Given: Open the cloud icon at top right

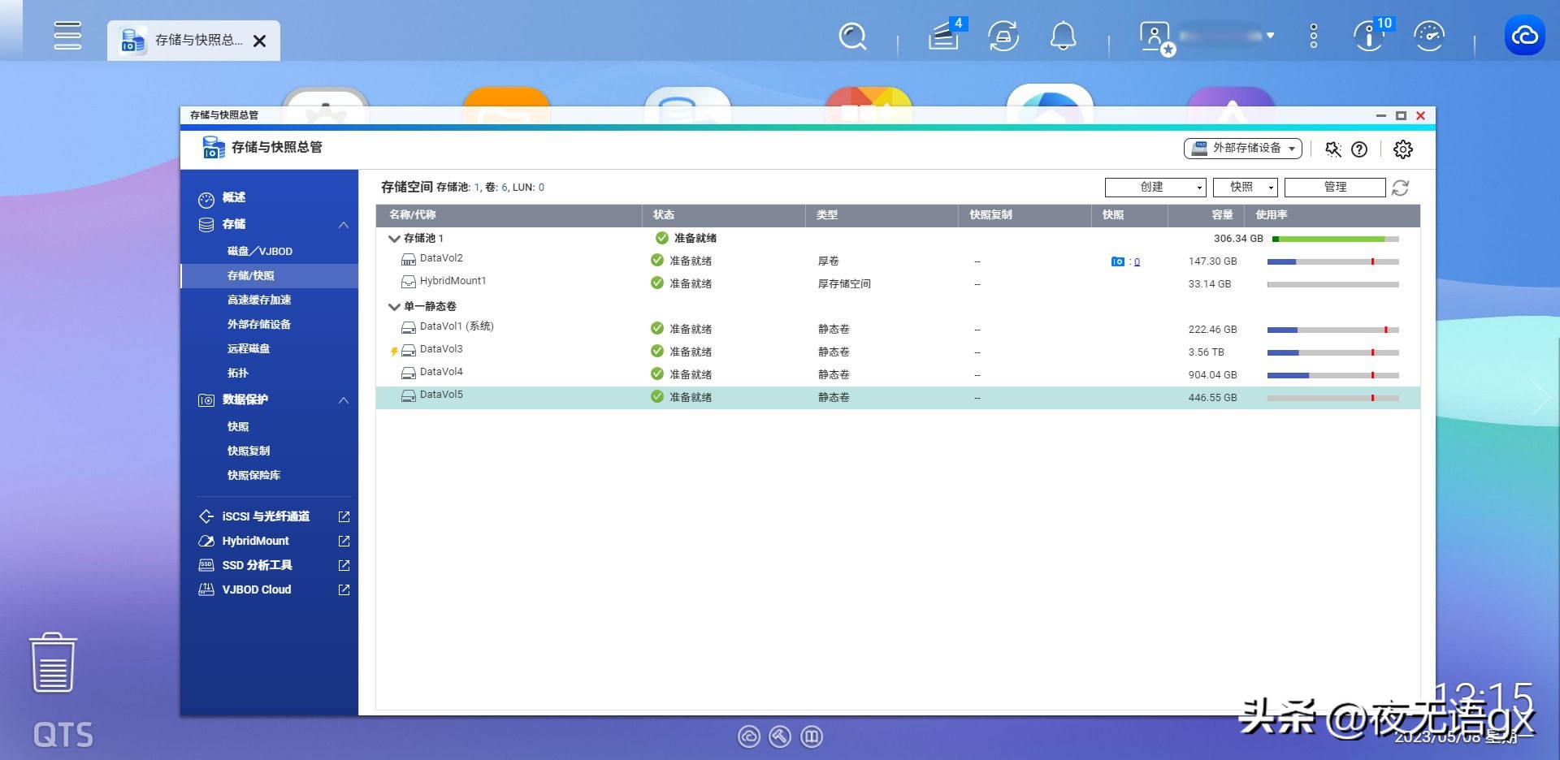Looking at the screenshot, I should pyautogui.click(x=1524, y=37).
